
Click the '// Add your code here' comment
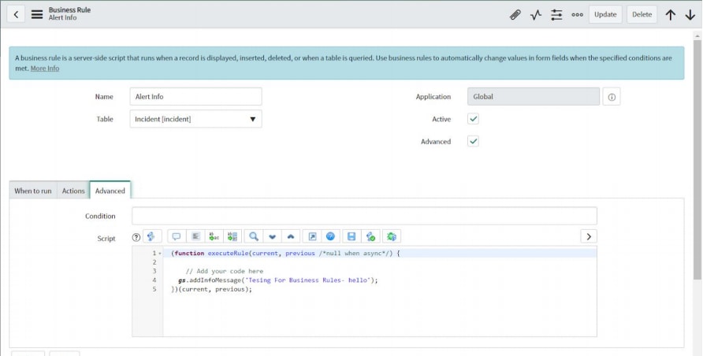click(224, 272)
